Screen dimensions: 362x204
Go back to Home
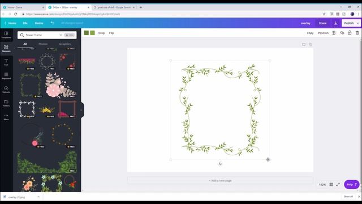coord(10,23)
